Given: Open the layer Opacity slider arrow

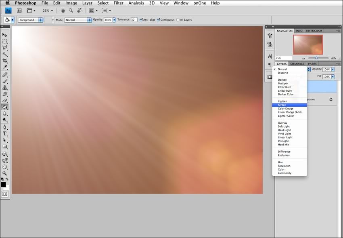Looking at the screenshot, I should 333,70.
